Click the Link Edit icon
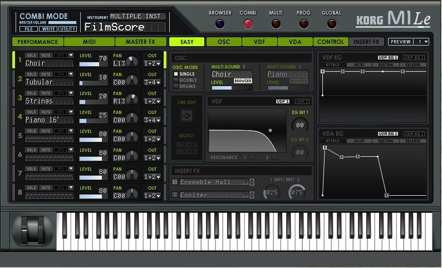Screen dimensions: 442x268 pos(186,116)
